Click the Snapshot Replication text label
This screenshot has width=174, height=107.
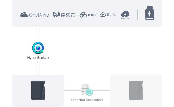87,100
